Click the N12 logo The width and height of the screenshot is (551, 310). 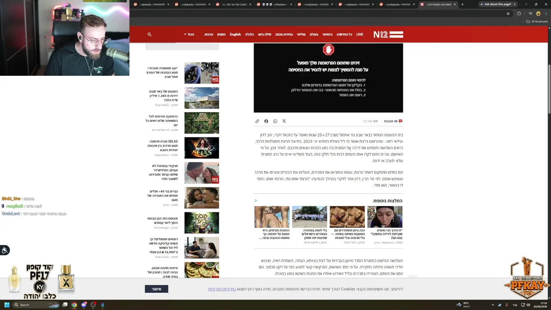pos(388,34)
